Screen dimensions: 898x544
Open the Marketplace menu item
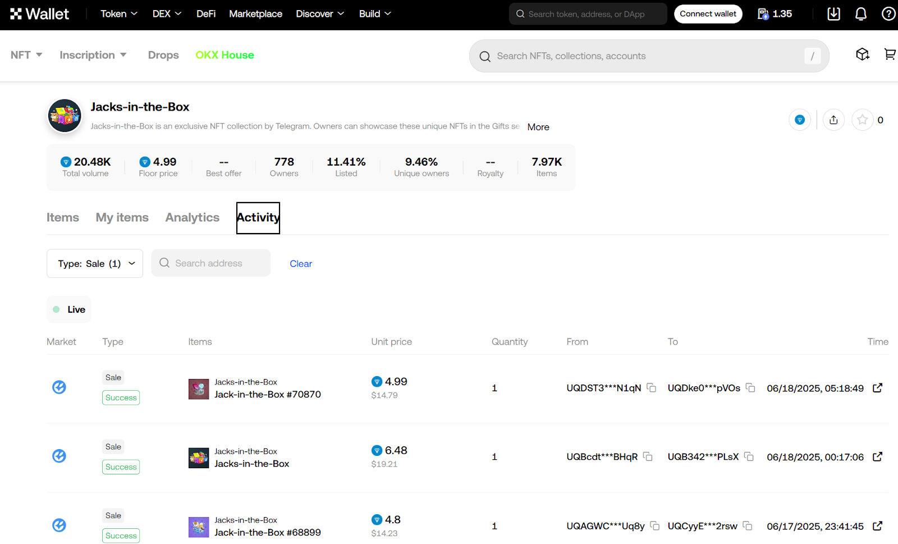point(255,14)
